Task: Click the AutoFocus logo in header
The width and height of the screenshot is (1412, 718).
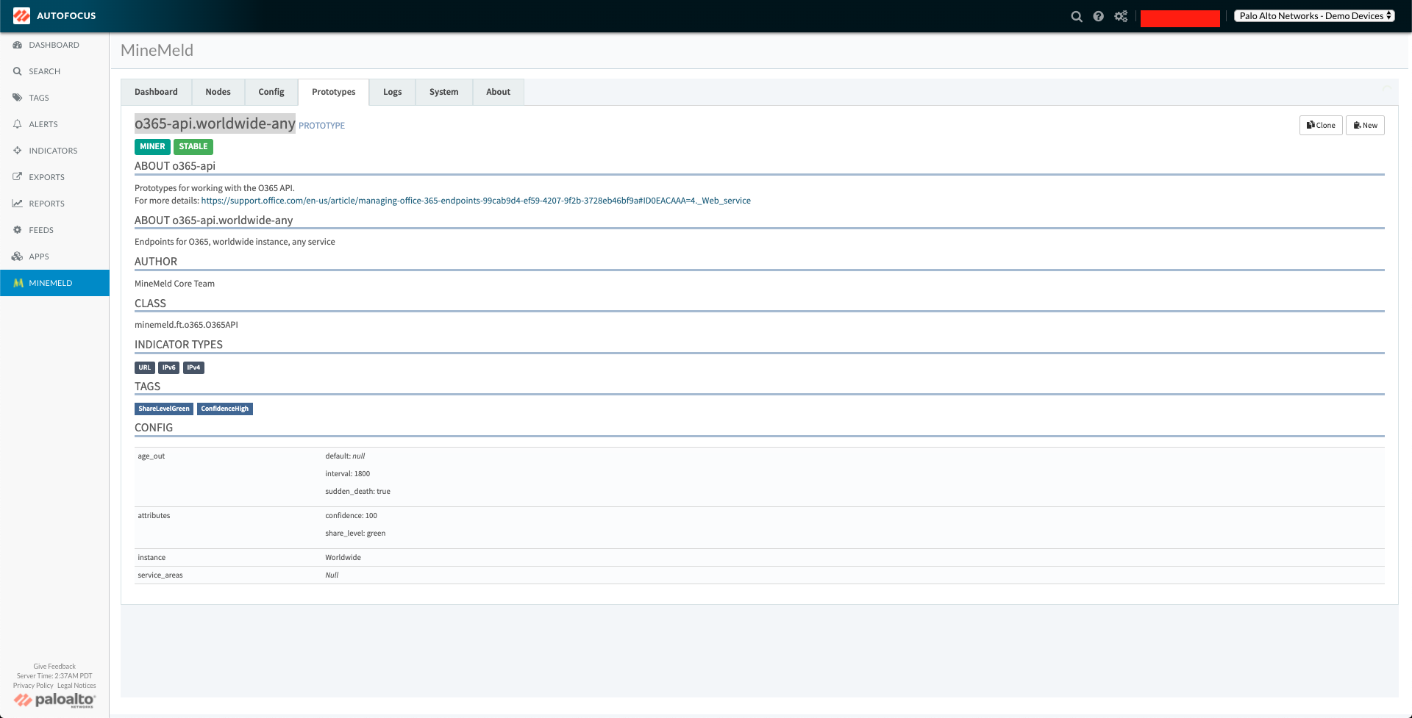Action: point(22,15)
